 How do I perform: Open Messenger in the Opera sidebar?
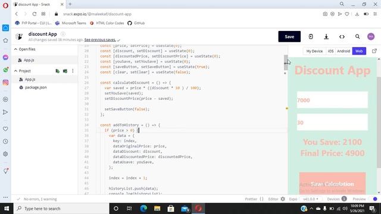click(5, 58)
